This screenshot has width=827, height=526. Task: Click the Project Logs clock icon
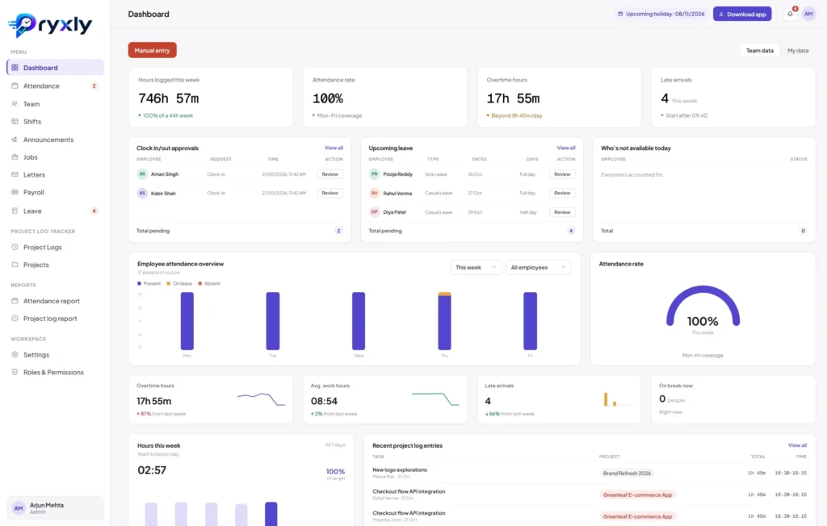point(15,247)
